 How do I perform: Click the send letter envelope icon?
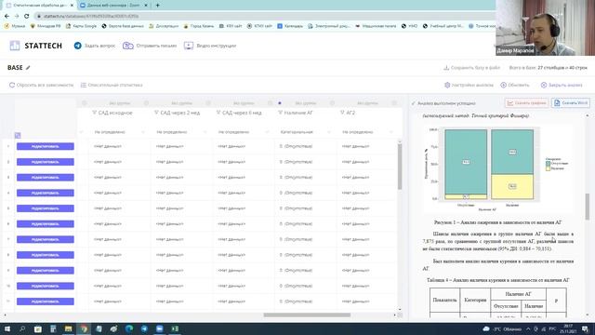pos(128,46)
